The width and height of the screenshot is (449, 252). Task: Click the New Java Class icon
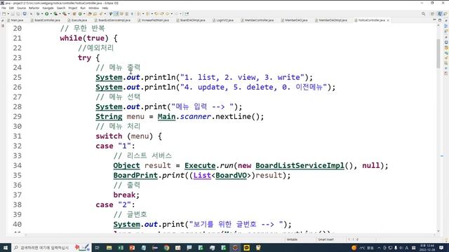tap(80, 14)
